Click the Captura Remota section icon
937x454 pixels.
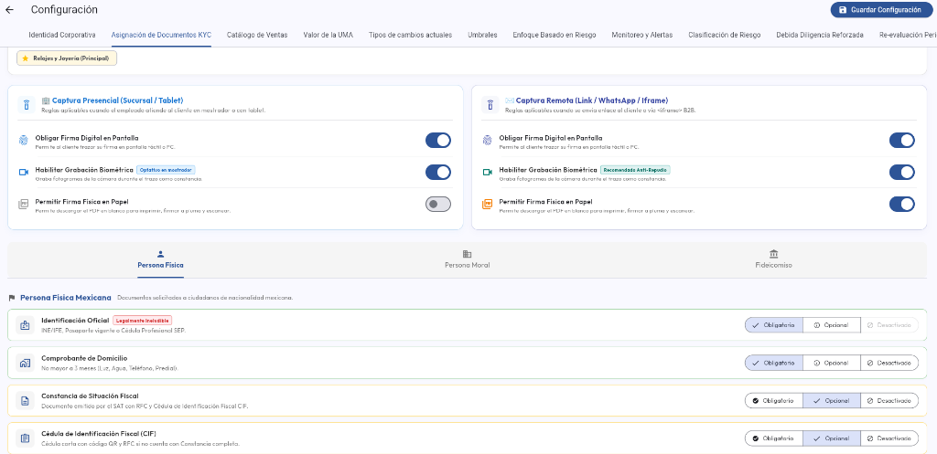(490, 105)
